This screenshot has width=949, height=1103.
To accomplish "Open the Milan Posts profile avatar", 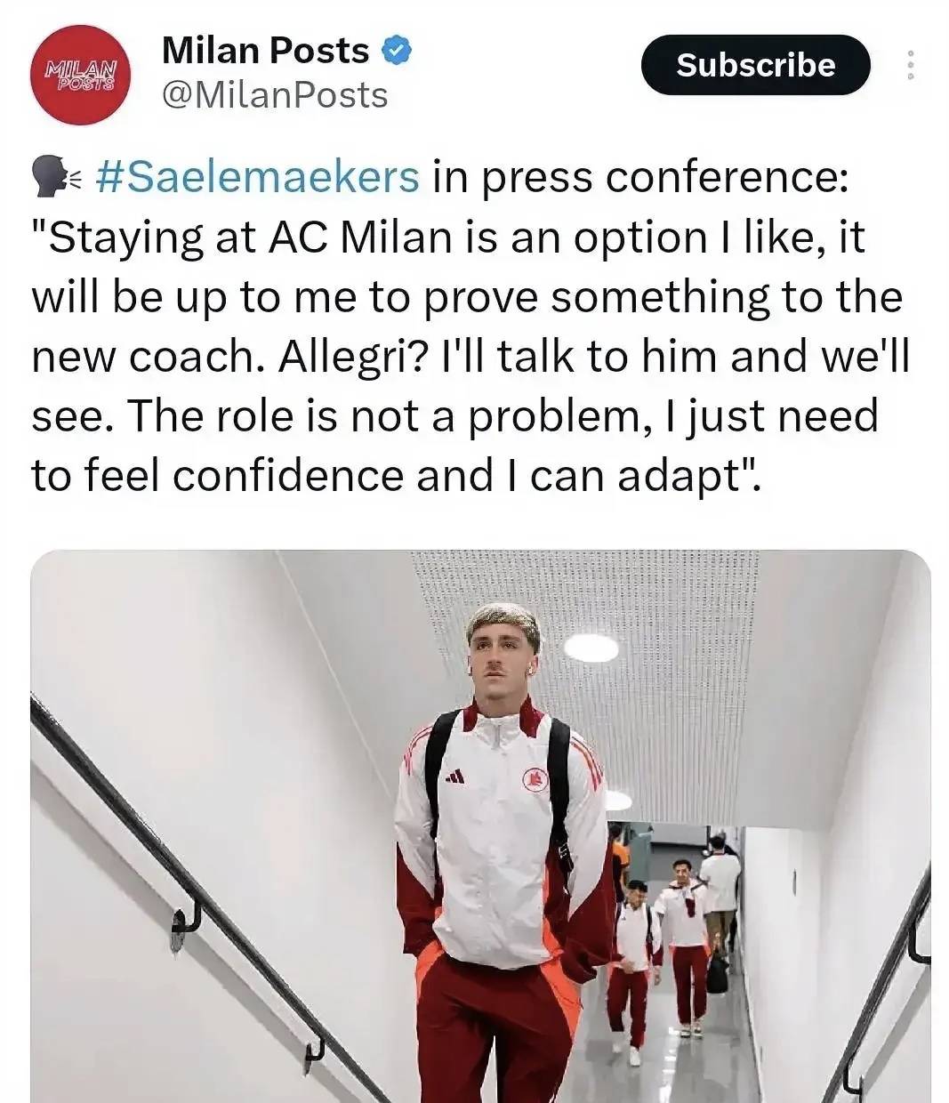I will (x=81, y=75).
